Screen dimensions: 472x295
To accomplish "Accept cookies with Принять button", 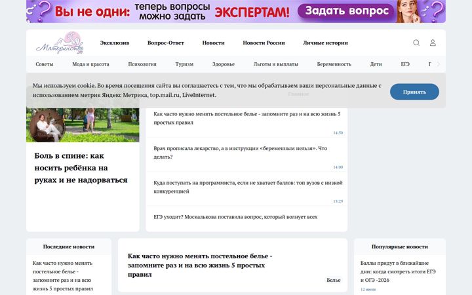I will click(414, 92).
